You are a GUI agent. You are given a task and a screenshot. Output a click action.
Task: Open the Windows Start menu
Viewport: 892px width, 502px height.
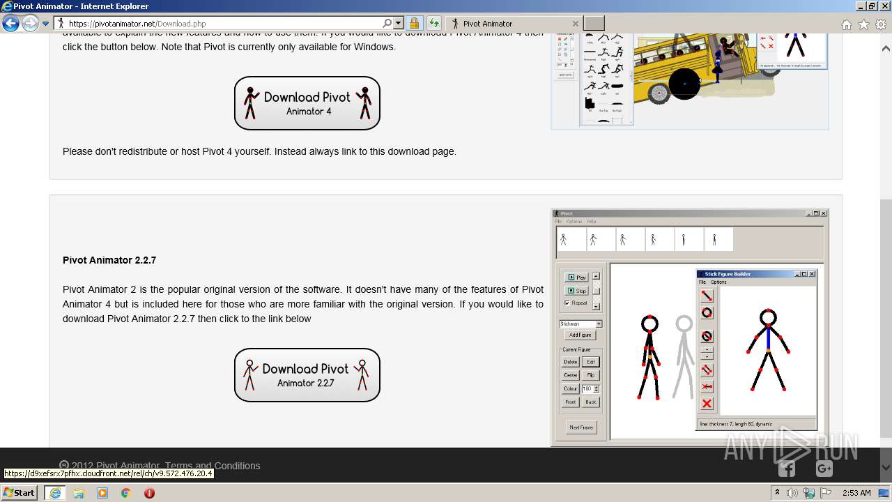point(20,492)
